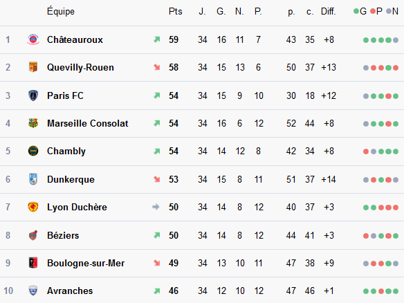Click Lyon Duchère's grey steady arrow
This screenshot has width=404, height=303.
coord(156,207)
